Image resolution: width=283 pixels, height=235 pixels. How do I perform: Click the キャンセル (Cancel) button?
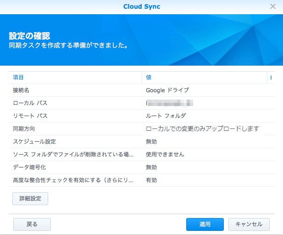(x=249, y=224)
